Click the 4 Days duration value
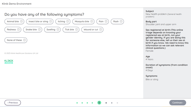Image resolution: width=191 pixels, height=107 pixels. [x=149, y=70]
